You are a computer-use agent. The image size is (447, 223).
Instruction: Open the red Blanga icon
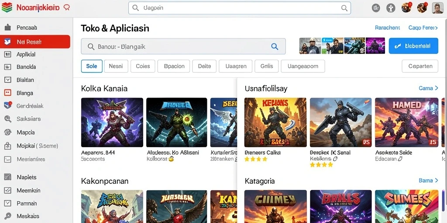[x=8, y=93]
